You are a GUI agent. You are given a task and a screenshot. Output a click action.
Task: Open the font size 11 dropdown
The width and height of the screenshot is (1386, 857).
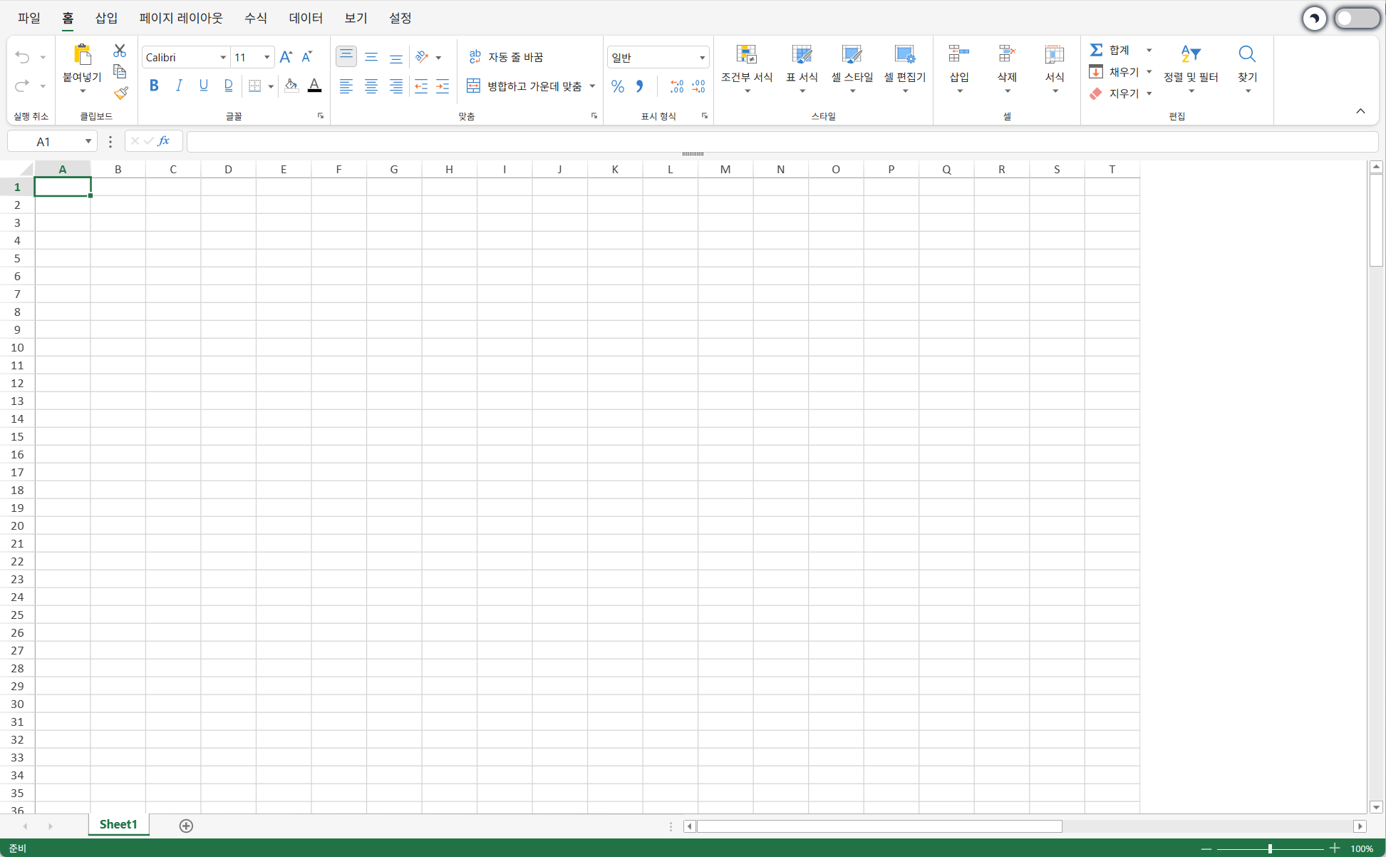click(x=267, y=57)
